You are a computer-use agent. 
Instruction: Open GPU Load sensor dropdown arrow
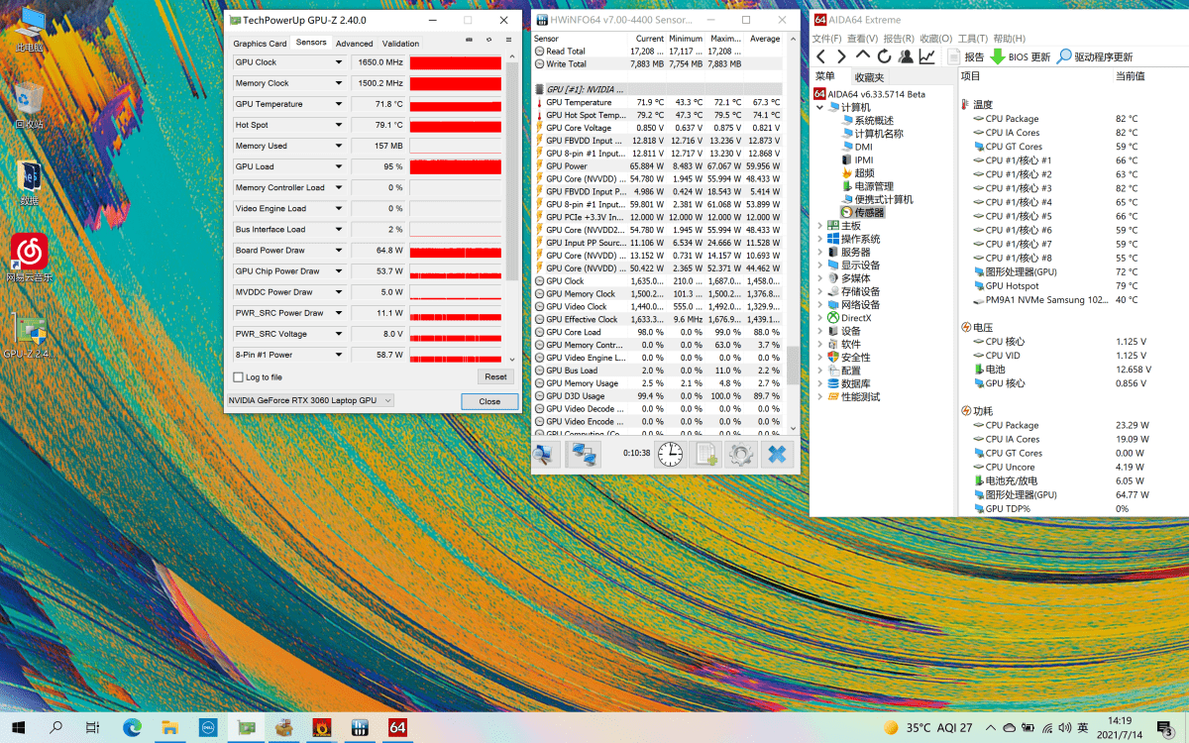pos(339,166)
